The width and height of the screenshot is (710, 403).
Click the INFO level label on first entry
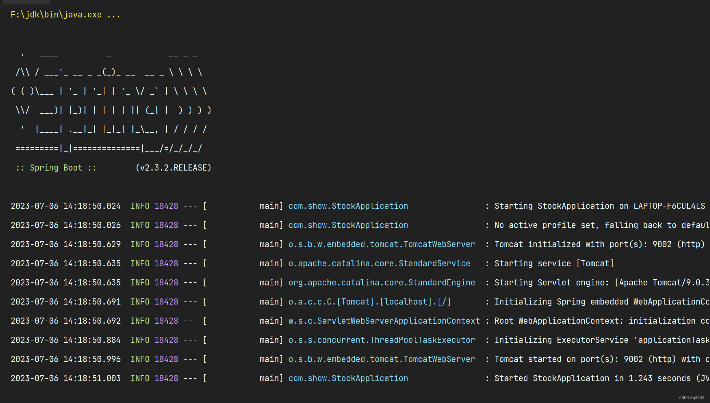pos(140,206)
